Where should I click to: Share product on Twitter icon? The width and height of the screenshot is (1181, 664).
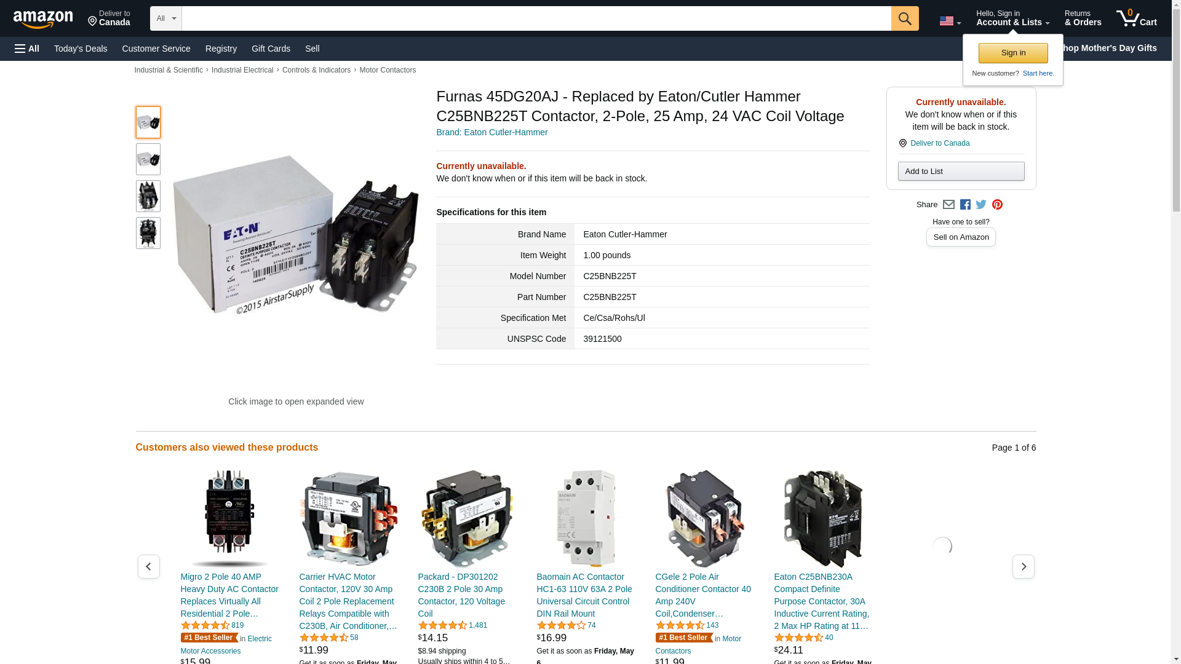[x=981, y=205]
